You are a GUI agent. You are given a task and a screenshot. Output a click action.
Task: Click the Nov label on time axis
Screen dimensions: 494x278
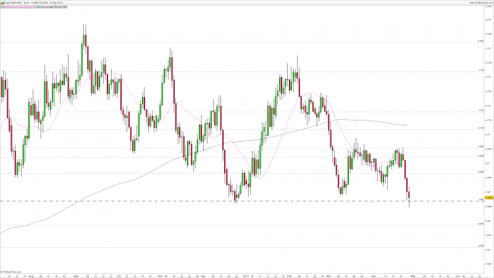[159, 275]
